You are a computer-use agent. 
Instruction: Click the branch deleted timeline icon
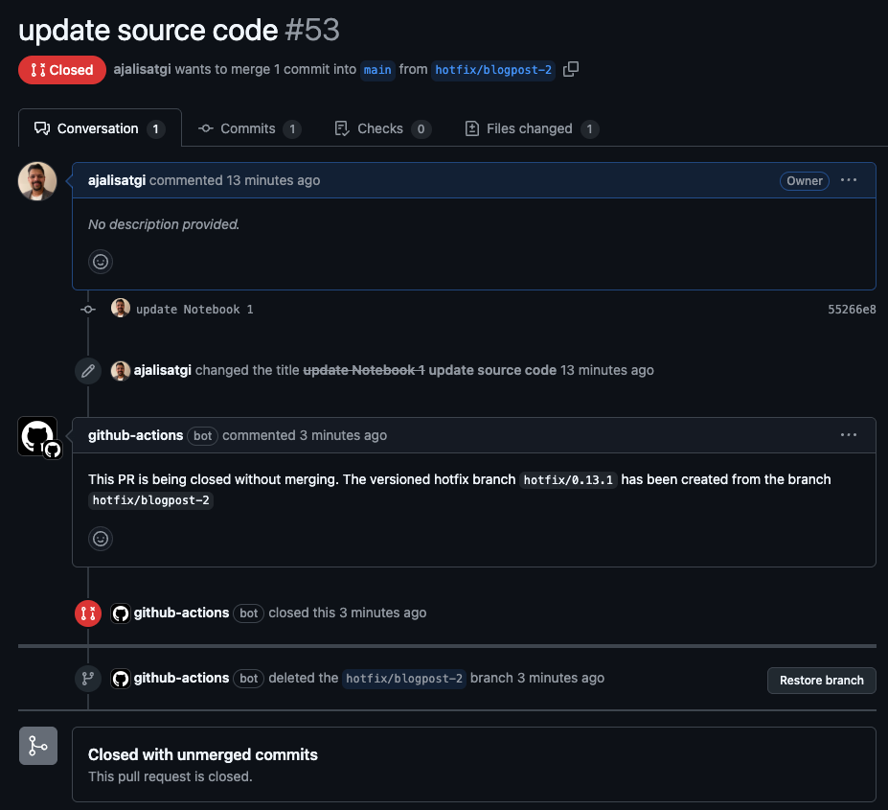88,679
